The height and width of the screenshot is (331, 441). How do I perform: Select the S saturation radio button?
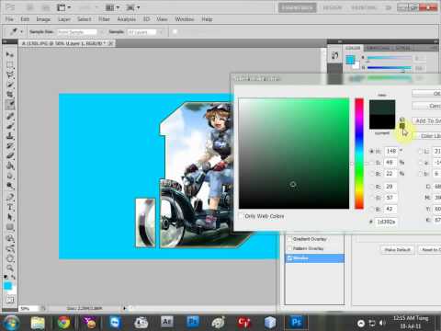pos(372,163)
